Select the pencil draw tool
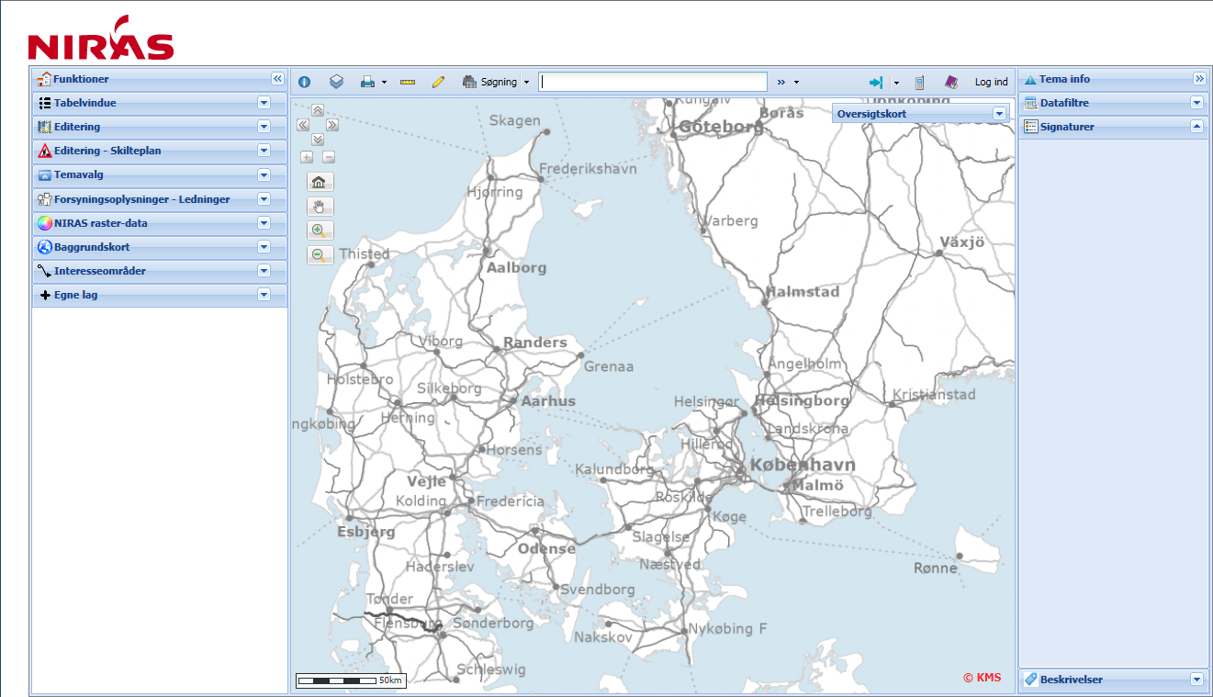This screenshot has height=697, width=1213. (438, 82)
